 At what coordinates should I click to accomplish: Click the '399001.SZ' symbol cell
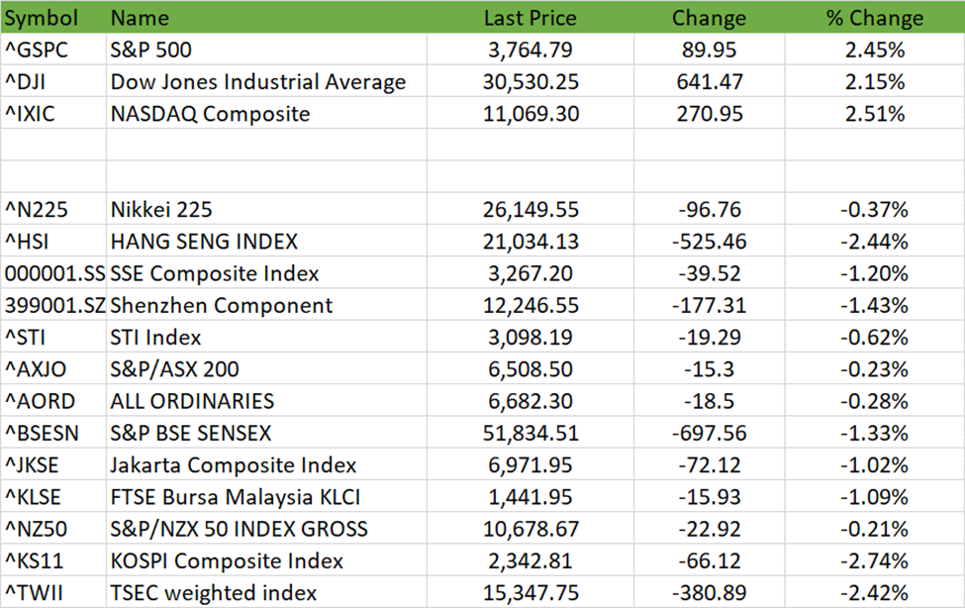coord(53,306)
